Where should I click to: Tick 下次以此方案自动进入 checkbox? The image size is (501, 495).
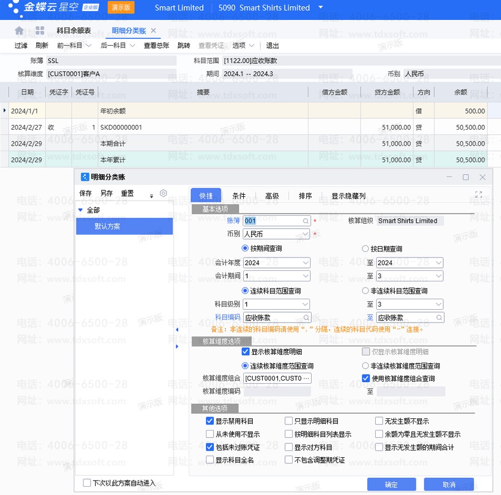[87, 483]
